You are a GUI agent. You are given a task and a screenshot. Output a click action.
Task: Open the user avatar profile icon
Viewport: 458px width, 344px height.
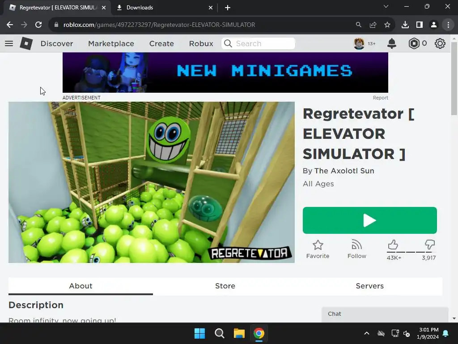(359, 43)
